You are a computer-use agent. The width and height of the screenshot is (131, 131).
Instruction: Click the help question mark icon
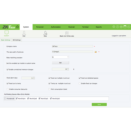(117, 27)
